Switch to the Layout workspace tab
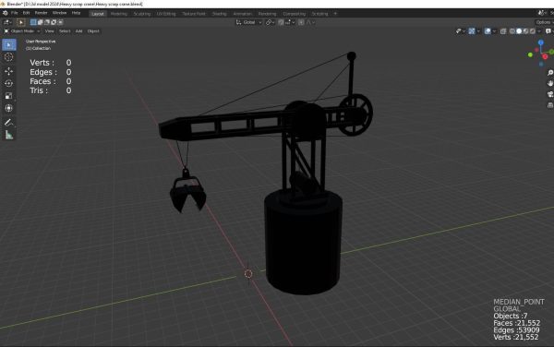The height and width of the screenshot is (347, 554). click(x=98, y=14)
